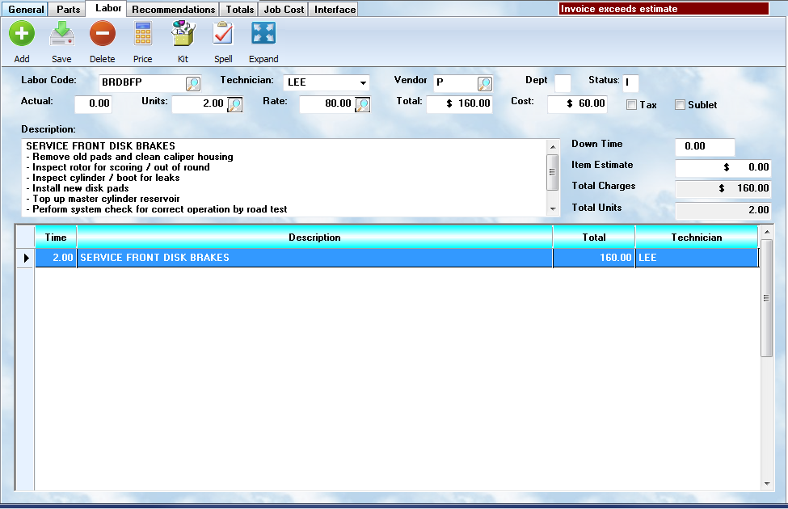Run the Spell check
Viewport: 788px width, 509px height.
point(223,34)
